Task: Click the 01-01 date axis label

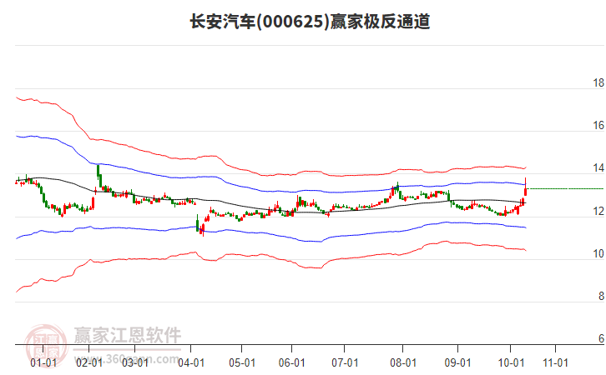Action: pyautogui.click(x=43, y=362)
